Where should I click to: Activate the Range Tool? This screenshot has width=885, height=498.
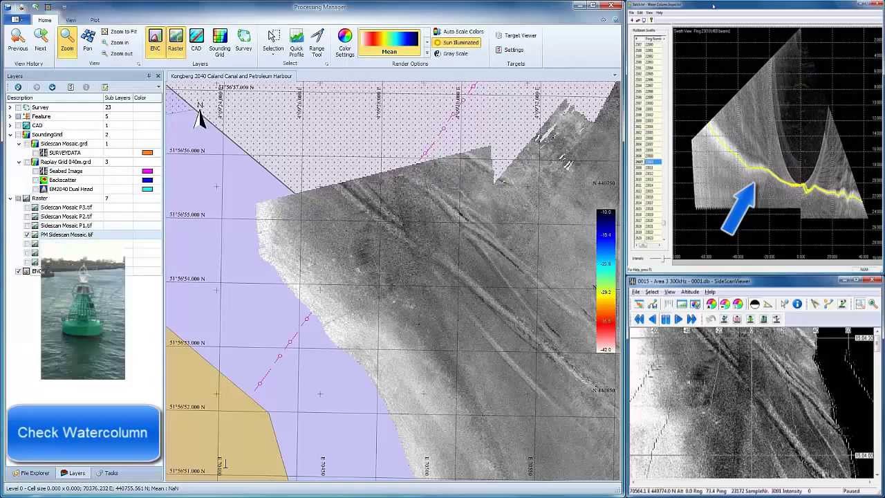pyautogui.click(x=317, y=41)
